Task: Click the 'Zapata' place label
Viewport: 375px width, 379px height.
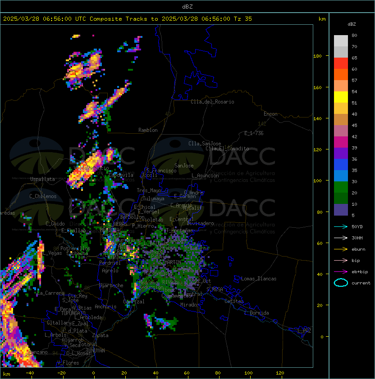Action: pyautogui.click(x=100, y=335)
